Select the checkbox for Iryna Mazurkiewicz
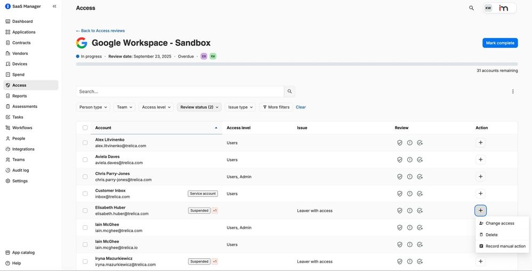 click(85, 261)
